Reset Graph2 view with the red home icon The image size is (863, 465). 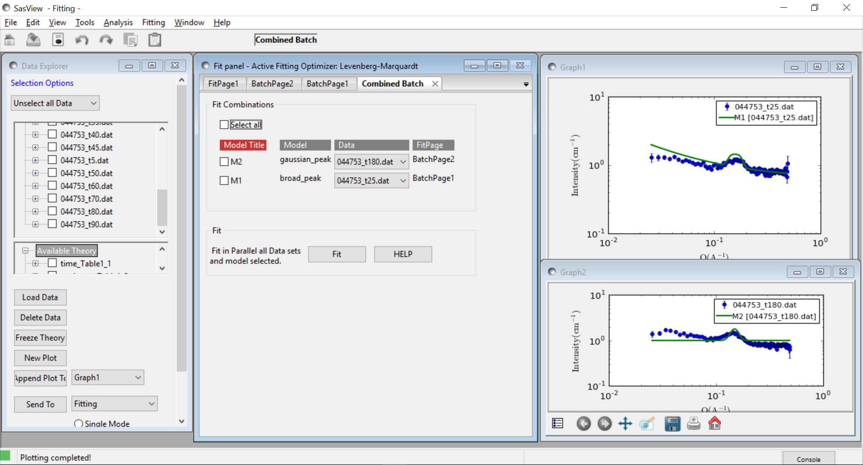(x=715, y=424)
